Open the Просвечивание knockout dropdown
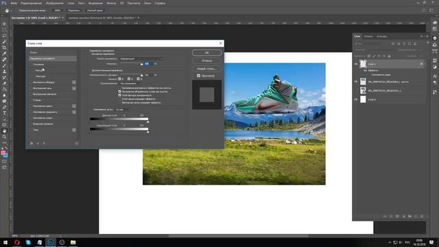Viewport: 439px width, 247px height. 130,84
